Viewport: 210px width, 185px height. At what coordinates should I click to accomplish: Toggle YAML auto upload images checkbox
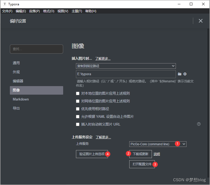(78, 117)
